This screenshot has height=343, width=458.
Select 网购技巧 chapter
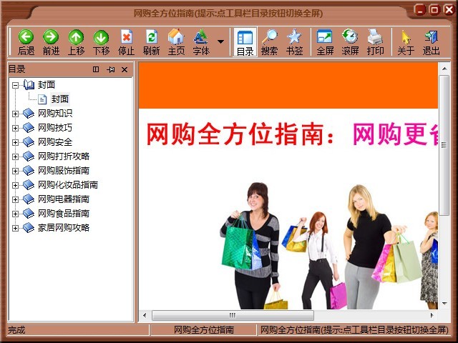(55, 128)
